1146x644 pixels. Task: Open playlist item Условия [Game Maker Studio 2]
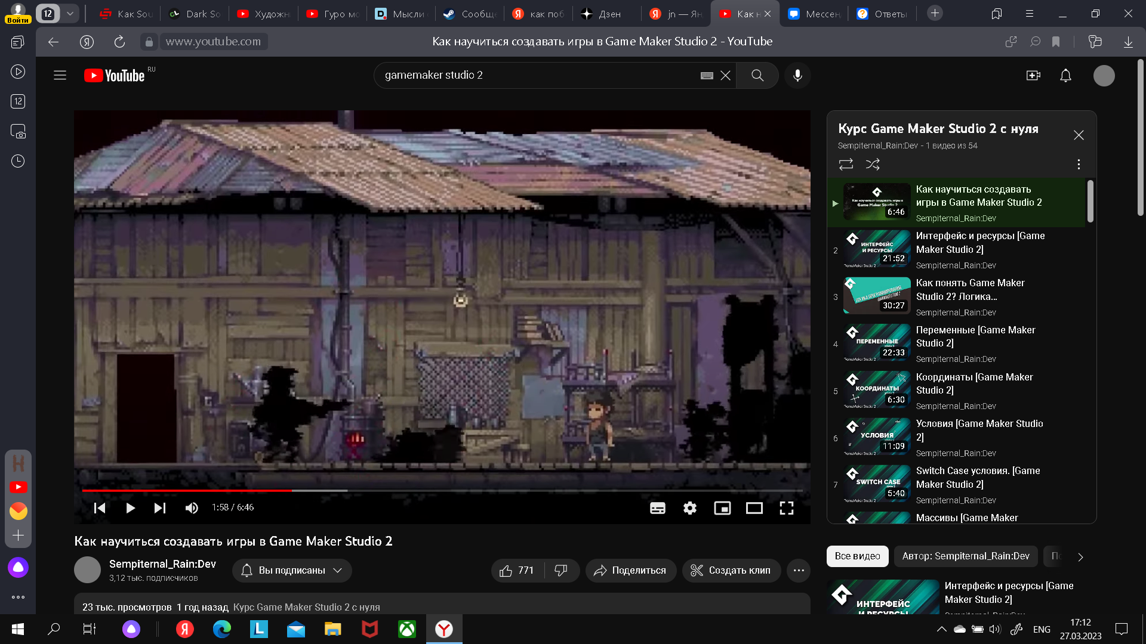click(956, 438)
